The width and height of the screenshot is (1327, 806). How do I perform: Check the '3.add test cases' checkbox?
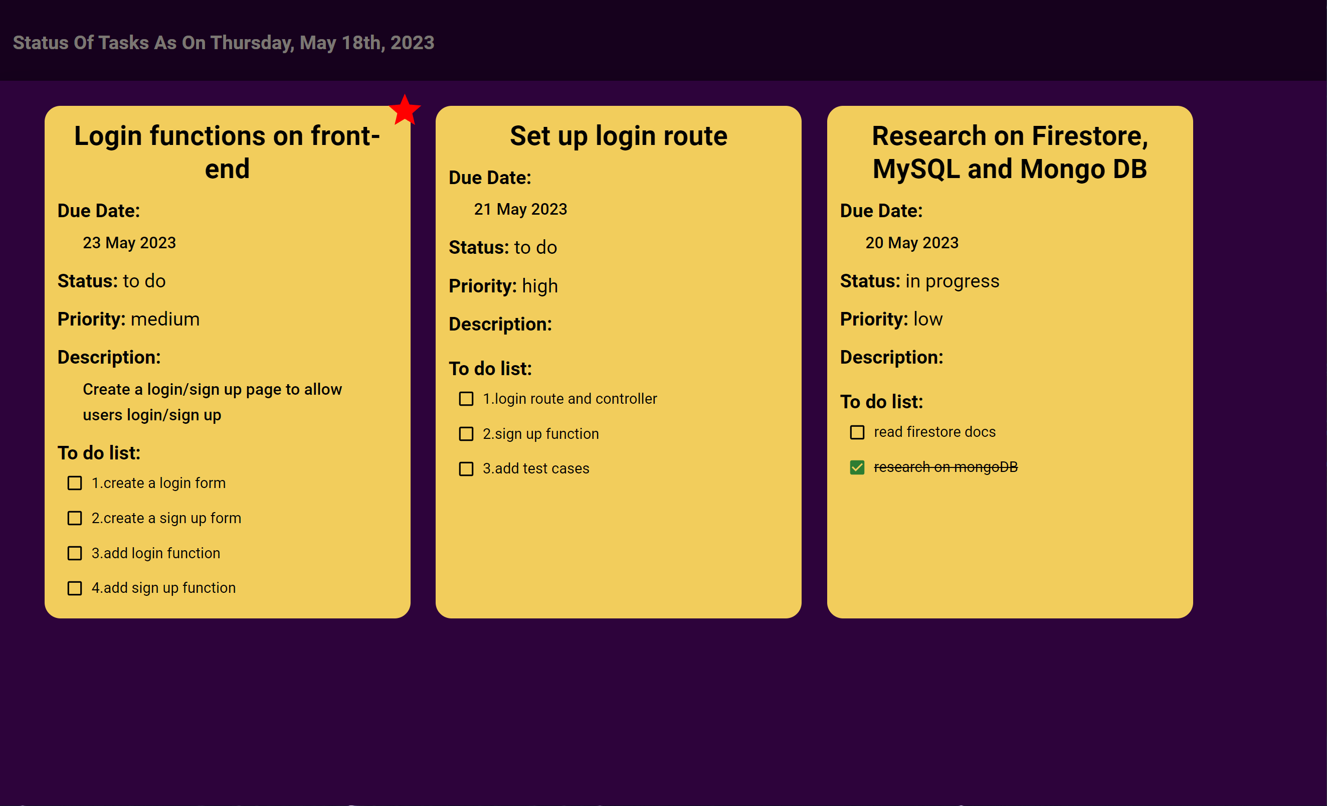point(466,469)
